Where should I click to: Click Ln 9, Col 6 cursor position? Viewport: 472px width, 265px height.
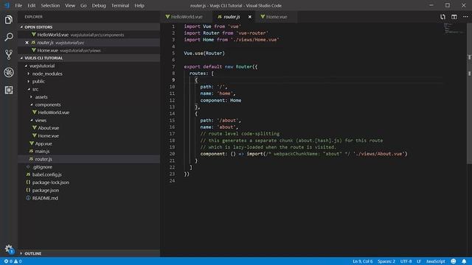(362, 261)
